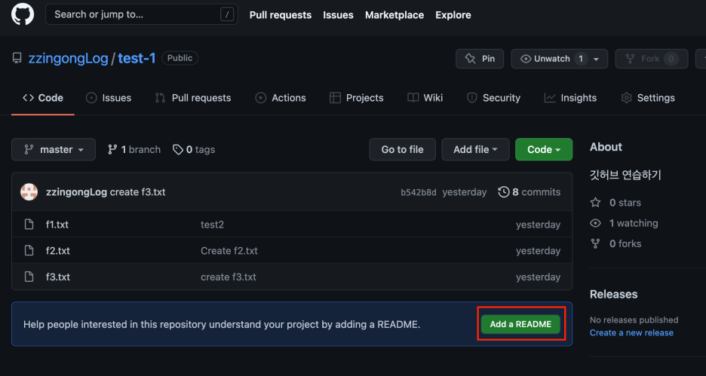View the 1 branch link

click(x=134, y=149)
